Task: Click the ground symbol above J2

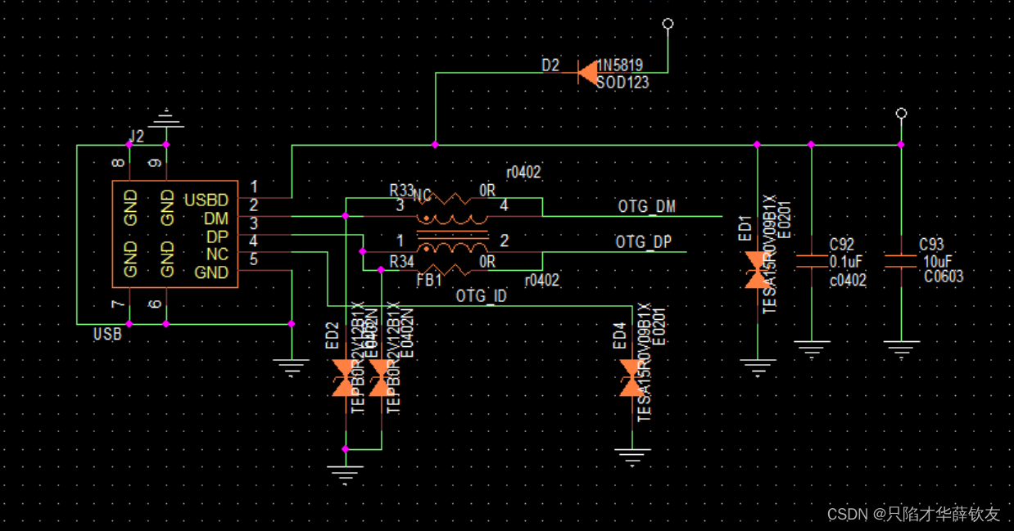Action: click(x=166, y=119)
